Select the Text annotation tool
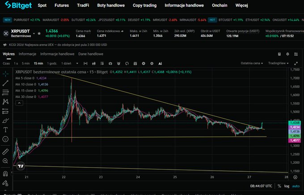 tap(5, 130)
